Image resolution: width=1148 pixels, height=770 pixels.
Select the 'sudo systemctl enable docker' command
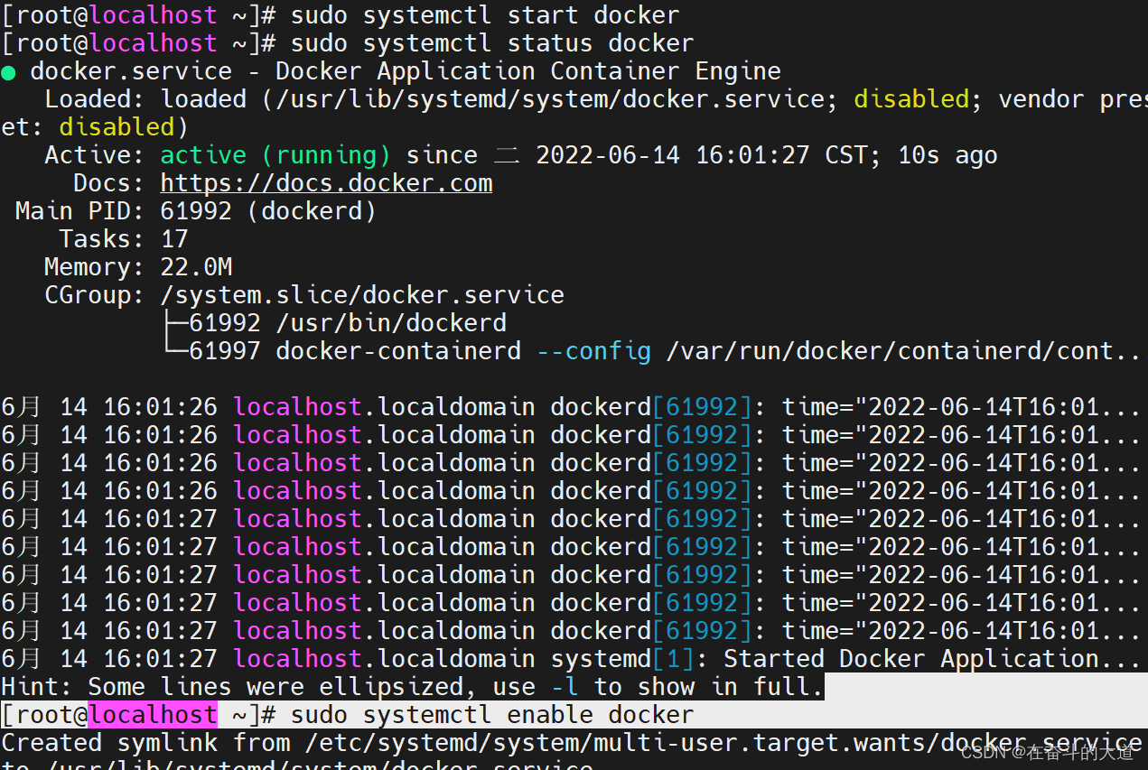492,715
